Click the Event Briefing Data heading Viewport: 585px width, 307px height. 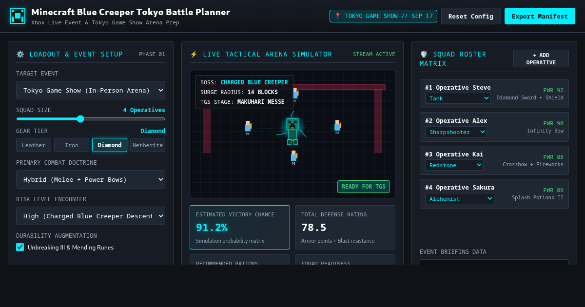point(453,252)
